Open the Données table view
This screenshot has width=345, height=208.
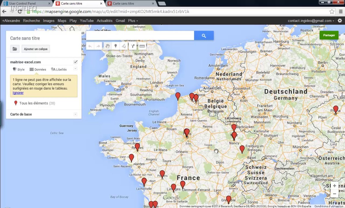point(38,69)
